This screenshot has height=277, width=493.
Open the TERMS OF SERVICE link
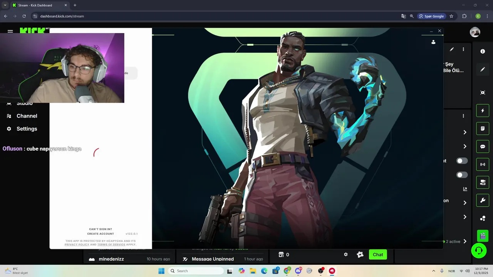[x=111, y=245]
